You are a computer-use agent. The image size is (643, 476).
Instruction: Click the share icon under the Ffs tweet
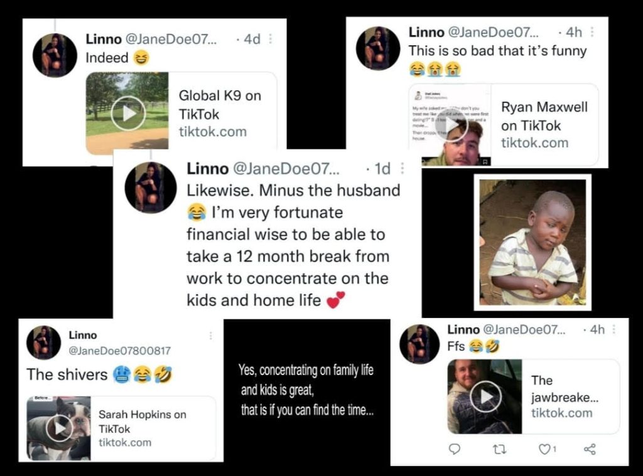590,448
